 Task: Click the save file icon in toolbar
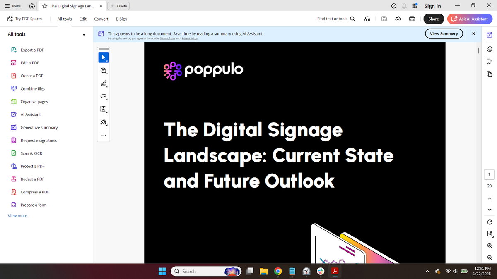[x=384, y=19]
